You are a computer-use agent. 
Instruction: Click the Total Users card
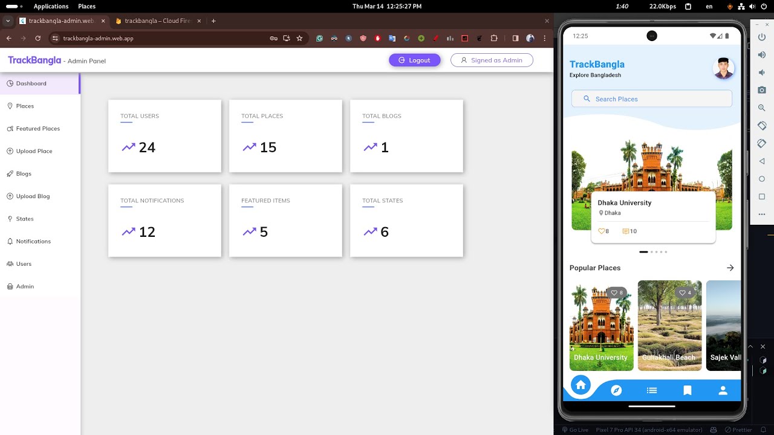pyautogui.click(x=164, y=136)
